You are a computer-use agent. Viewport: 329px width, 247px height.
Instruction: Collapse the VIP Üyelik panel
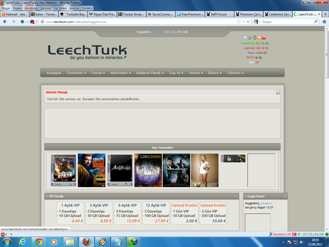point(236,196)
